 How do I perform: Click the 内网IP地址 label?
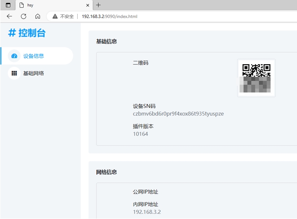point(146,204)
